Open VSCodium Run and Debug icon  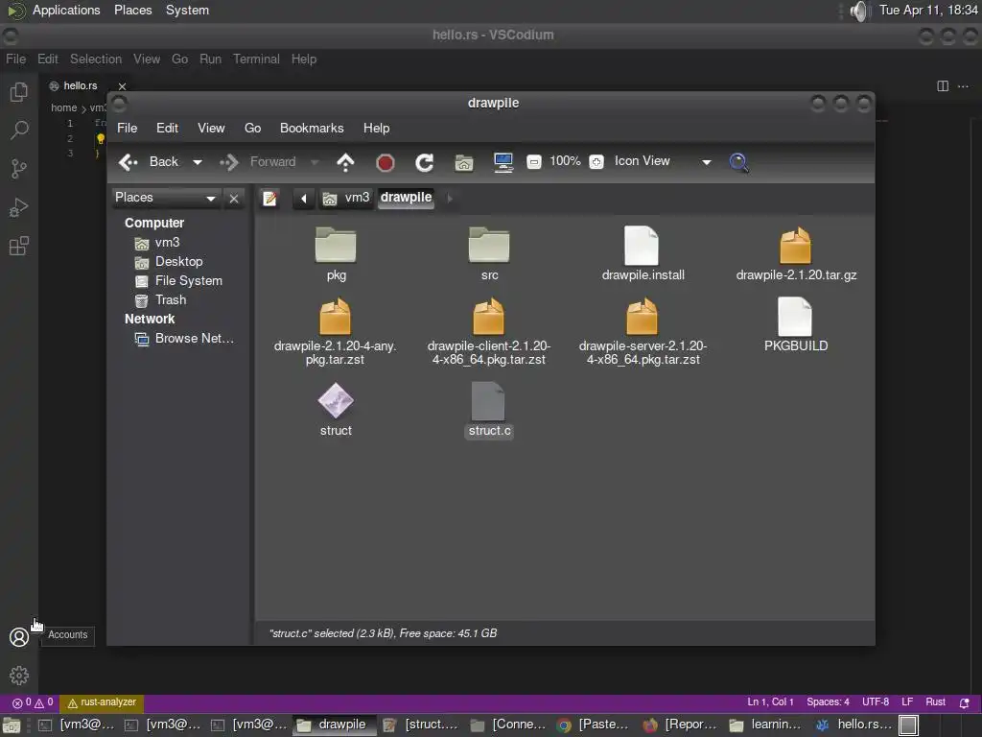click(19, 207)
